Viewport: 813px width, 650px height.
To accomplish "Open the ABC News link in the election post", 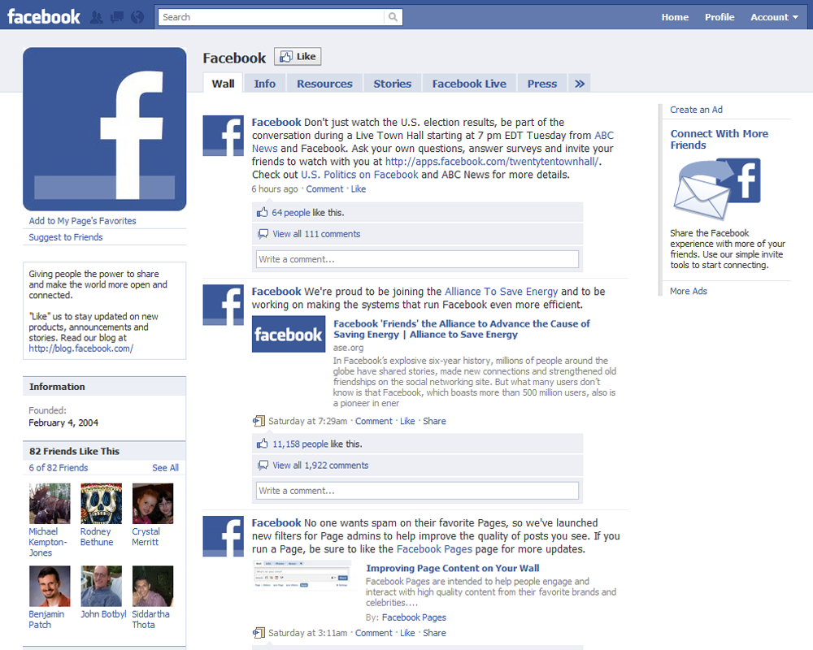I will (604, 136).
